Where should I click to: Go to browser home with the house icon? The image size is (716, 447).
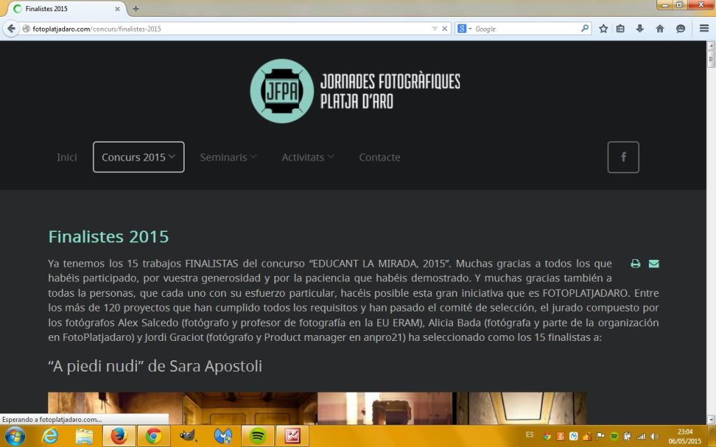pos(659,29)
